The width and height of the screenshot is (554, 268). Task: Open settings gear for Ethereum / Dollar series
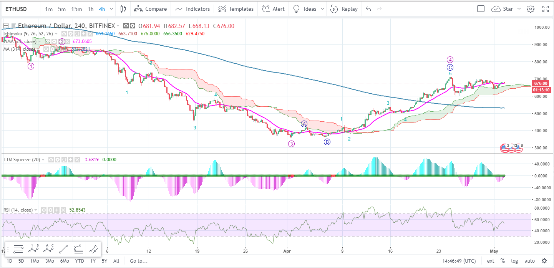[133, 26]
